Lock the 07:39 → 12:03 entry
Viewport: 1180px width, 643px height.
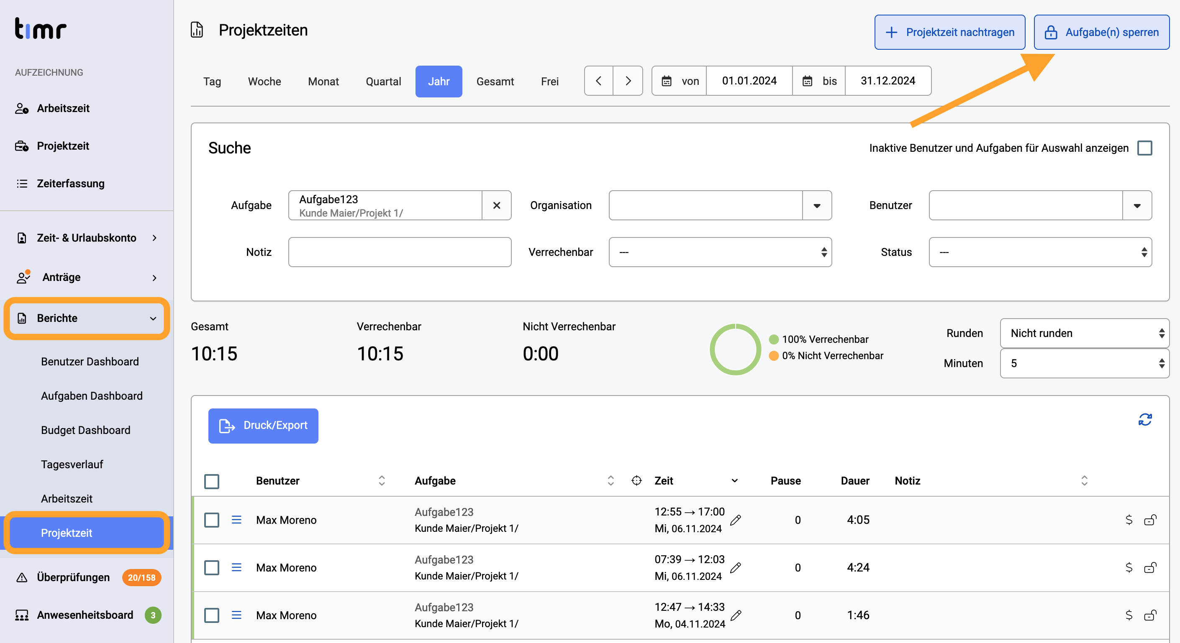tap(1150, 567)
